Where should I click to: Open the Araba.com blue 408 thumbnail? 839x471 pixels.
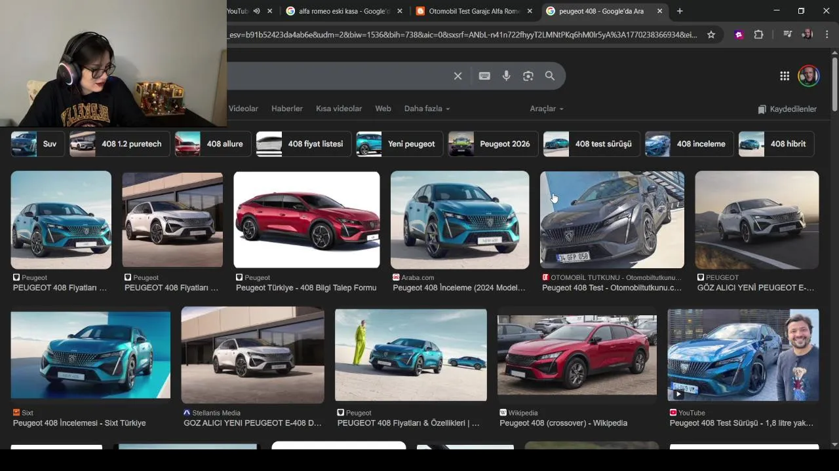click(459, 220)
